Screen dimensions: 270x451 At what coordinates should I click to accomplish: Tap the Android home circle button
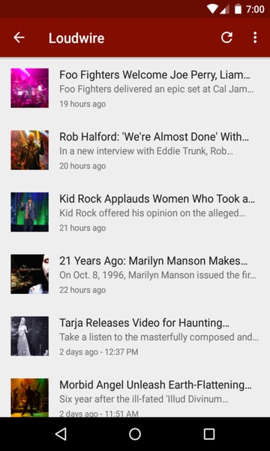135,434
